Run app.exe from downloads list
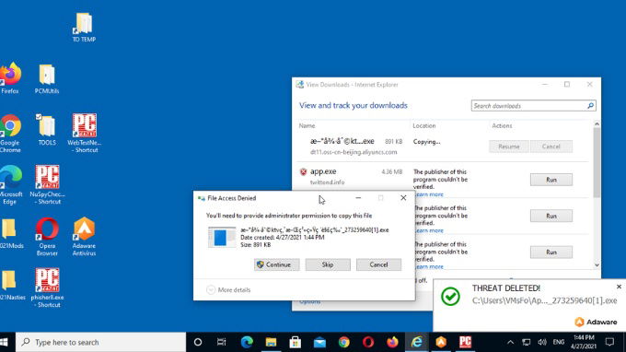This screenshot has height=352, width=626. (551, 180)
